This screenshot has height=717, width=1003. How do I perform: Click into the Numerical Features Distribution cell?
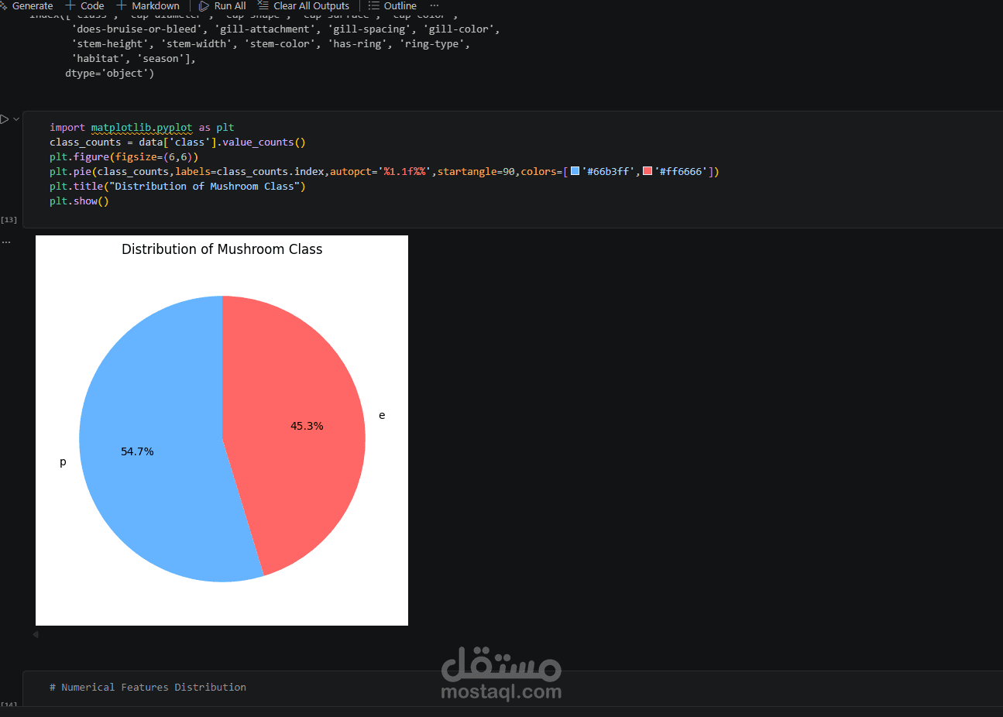(148, 687)
